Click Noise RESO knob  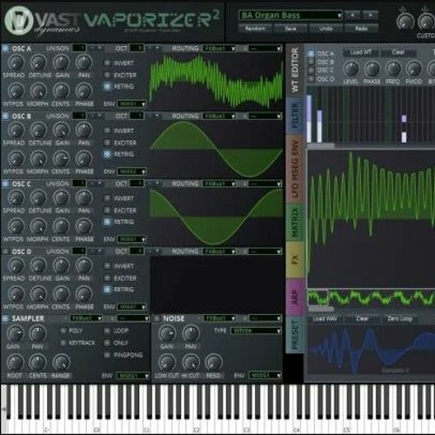(x=213, y=362)
